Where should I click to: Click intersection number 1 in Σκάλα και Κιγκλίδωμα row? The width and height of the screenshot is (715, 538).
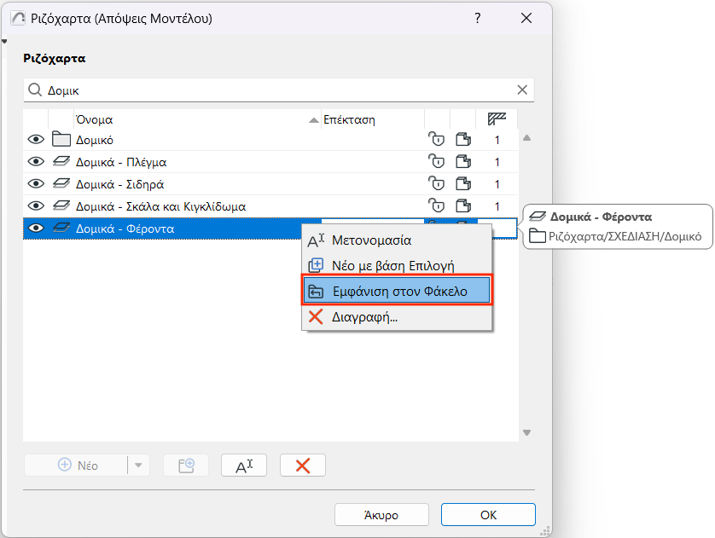[x=497, y=206]
